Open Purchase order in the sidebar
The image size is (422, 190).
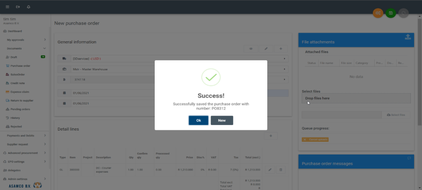20,66
